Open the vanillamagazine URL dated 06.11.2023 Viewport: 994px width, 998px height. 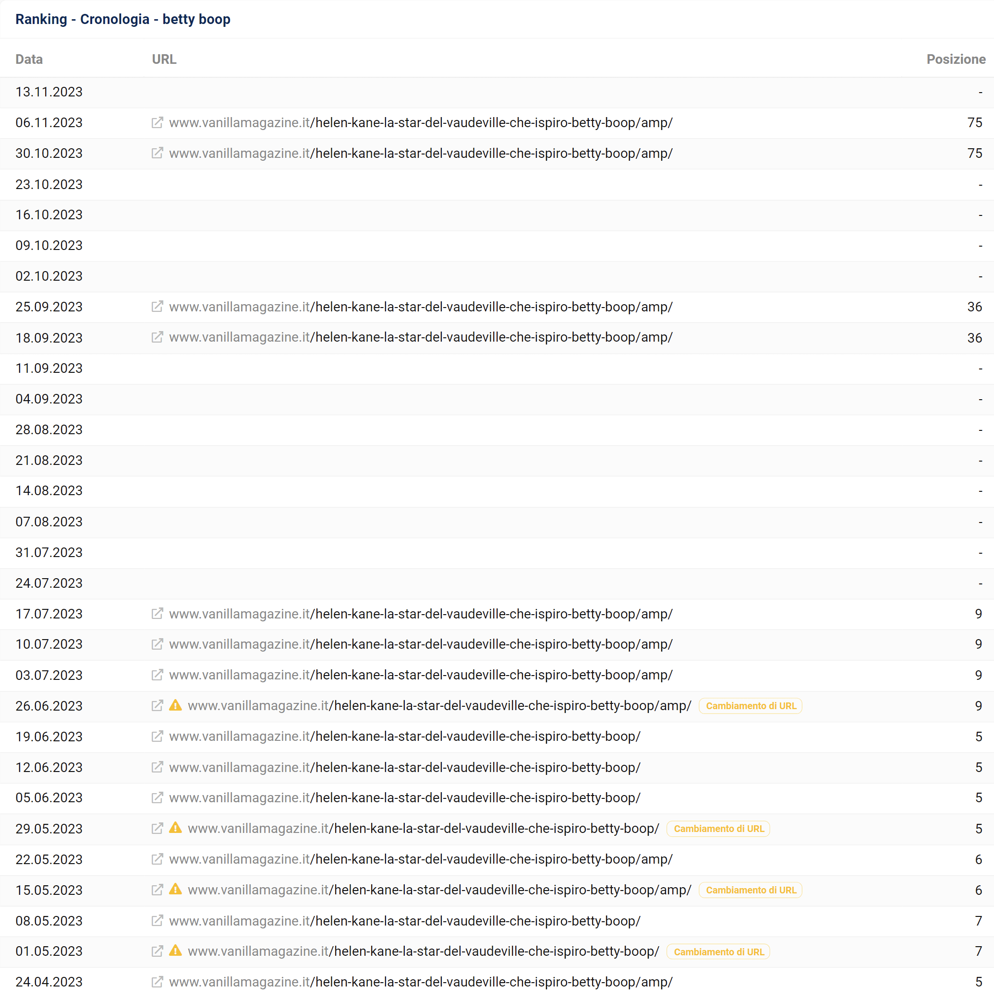tap(421, 122)
